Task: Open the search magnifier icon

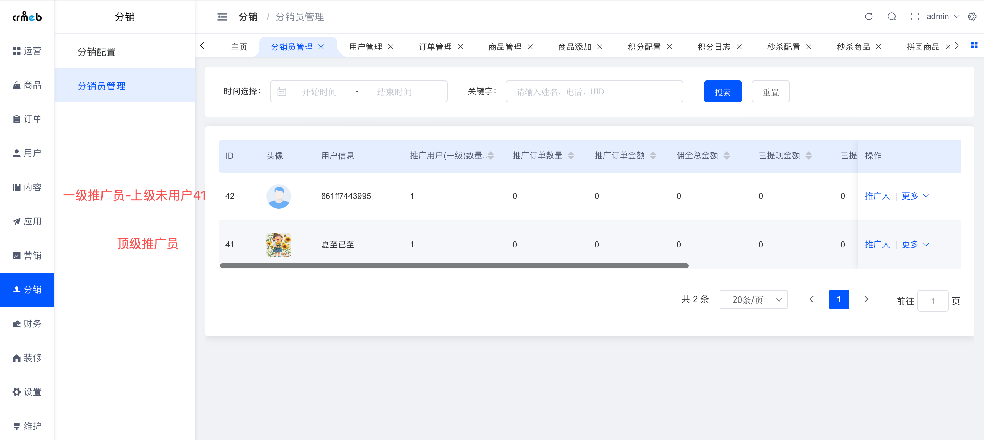Action: 891,16
